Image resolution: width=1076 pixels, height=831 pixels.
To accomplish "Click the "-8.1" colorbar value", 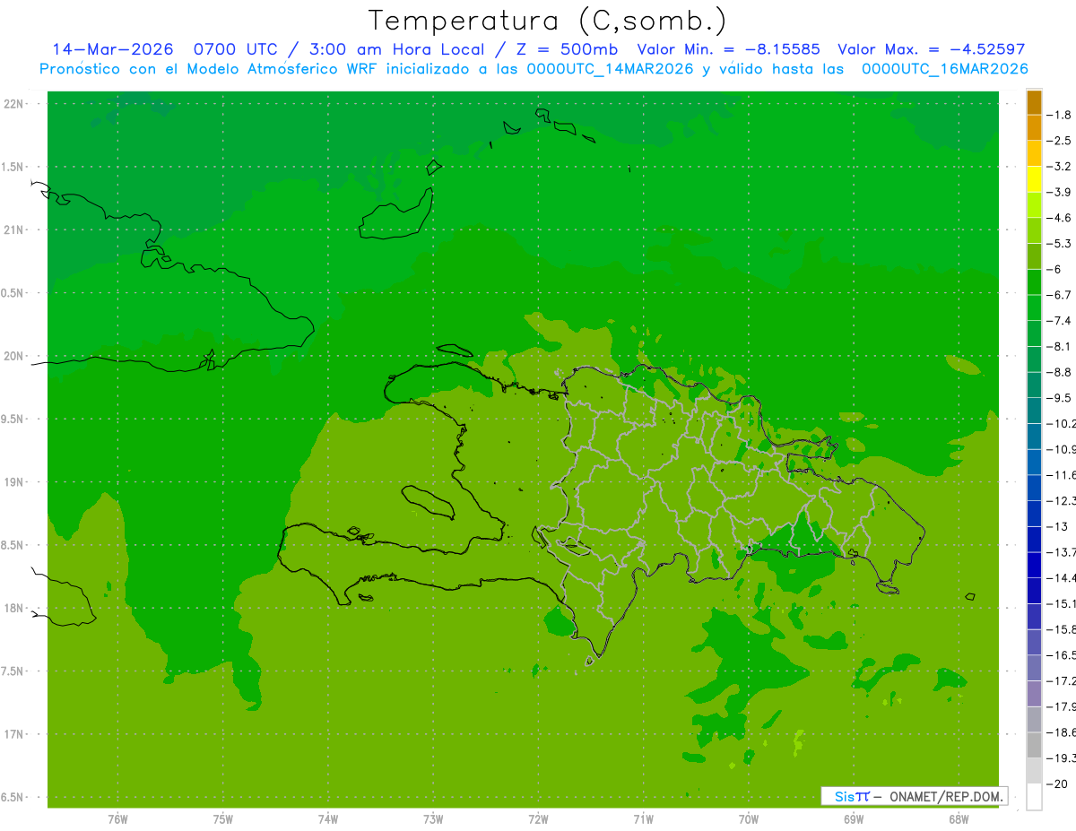I will click(1059, 346).
